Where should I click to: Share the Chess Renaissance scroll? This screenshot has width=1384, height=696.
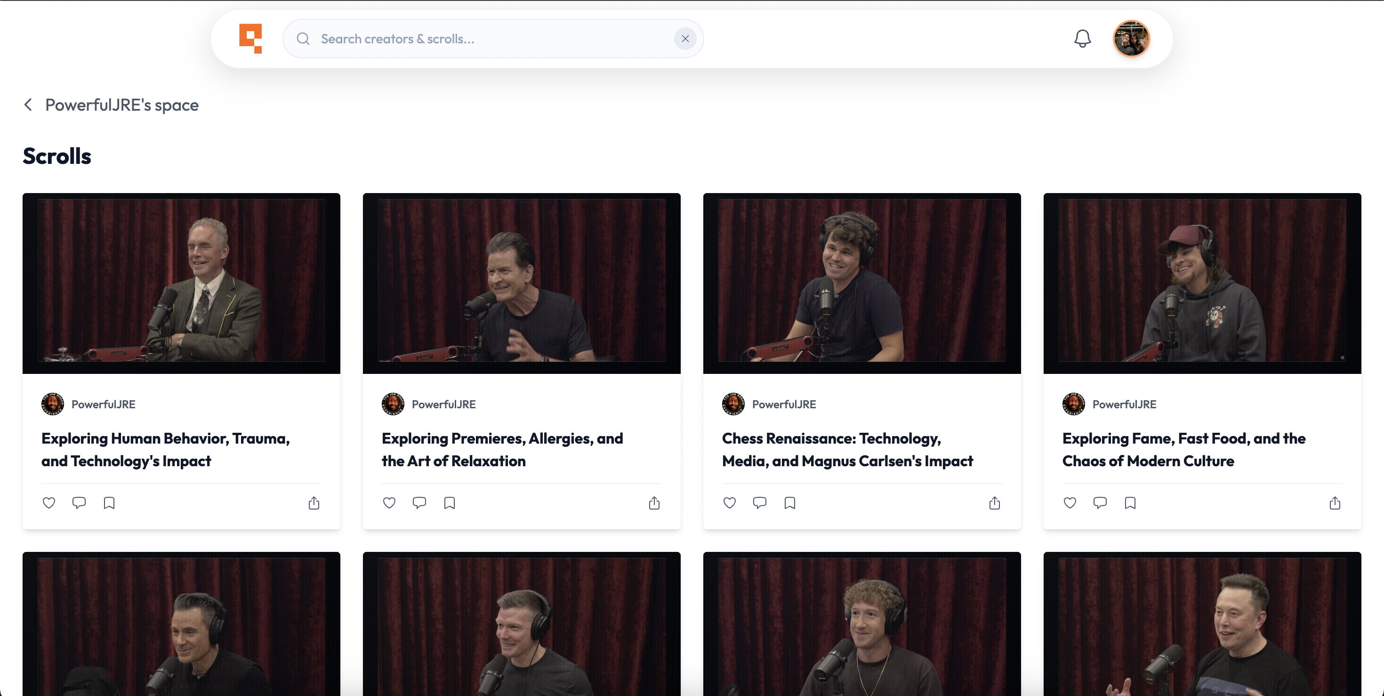(x=995, y=503)
